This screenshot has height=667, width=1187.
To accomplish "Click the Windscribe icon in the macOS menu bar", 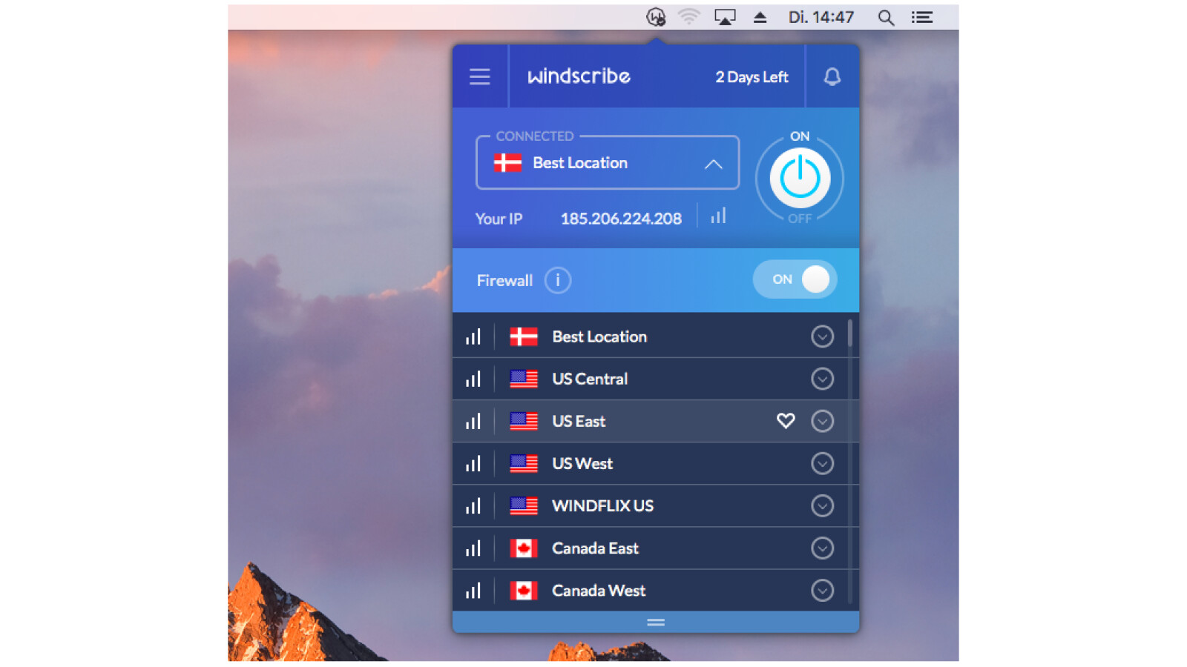I will pos(655,17).
